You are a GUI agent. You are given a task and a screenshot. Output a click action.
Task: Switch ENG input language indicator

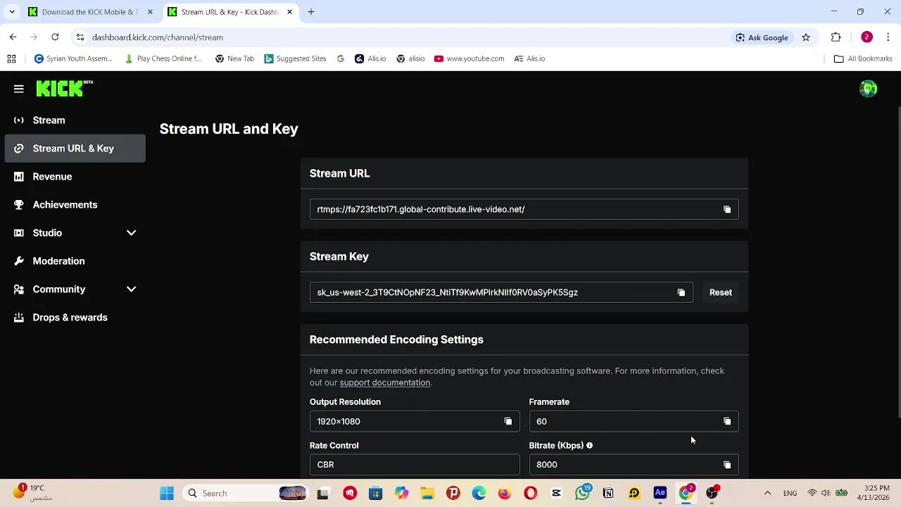click(x=790, y=493)
